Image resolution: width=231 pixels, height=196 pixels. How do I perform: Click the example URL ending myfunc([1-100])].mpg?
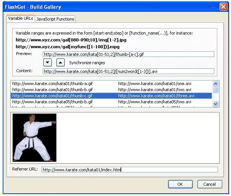[67, 47]
